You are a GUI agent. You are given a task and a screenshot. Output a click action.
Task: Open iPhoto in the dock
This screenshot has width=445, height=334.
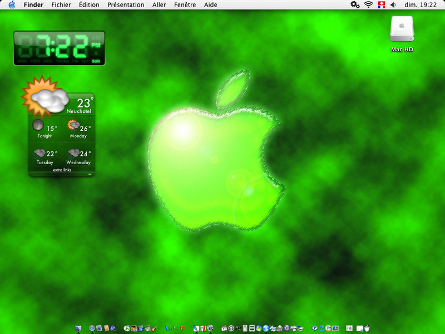pyautogui.click(x=134, y=328)
